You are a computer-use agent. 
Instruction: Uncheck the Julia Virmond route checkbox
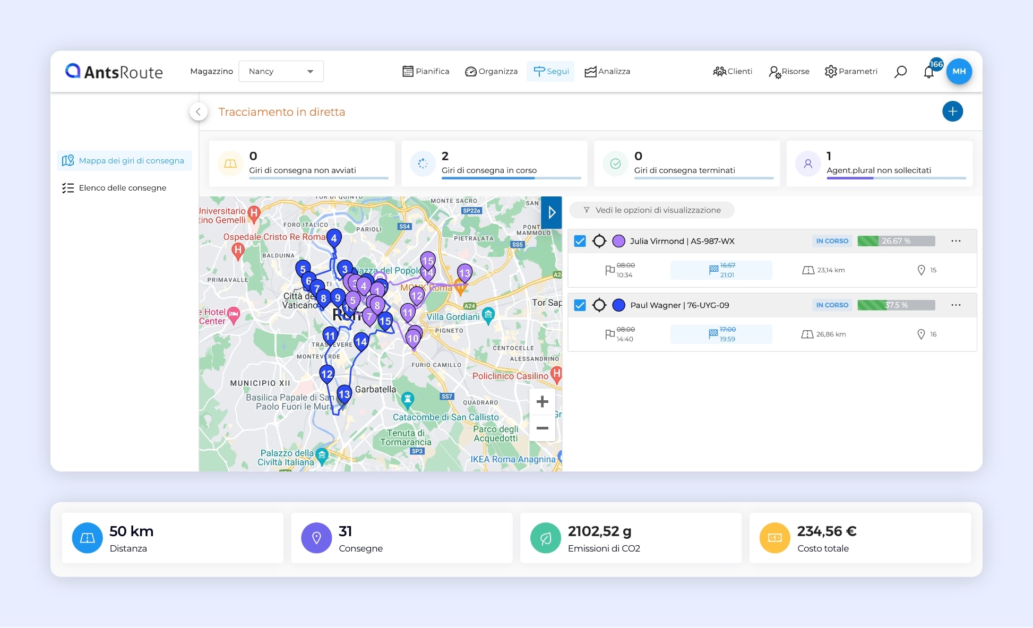click(580, 241)
